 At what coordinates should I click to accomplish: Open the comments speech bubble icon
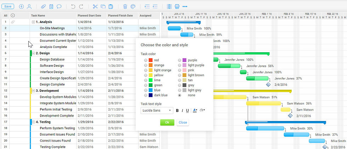click(x=59, y=6)
